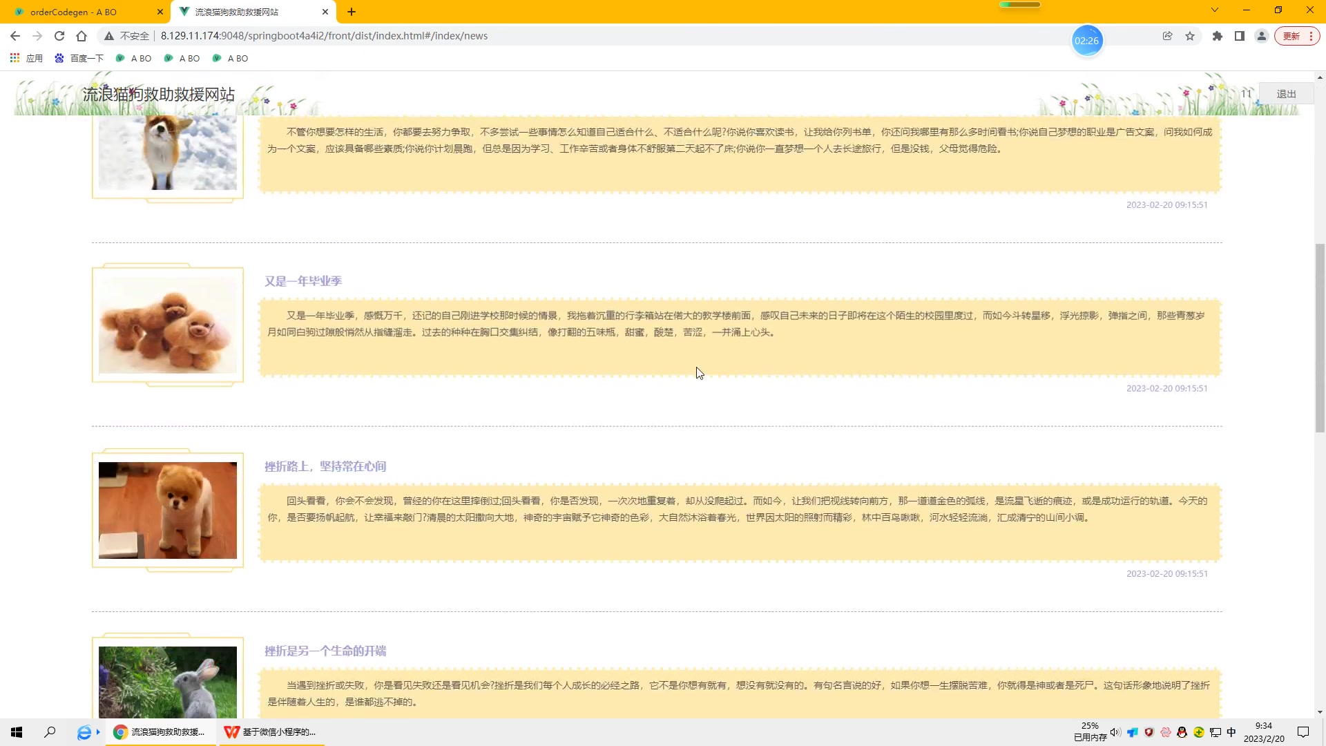Click the page vertical scrollbar thumb
Image resolution: width=1326 pixels, height=746 pixels.
[1320, 337]
